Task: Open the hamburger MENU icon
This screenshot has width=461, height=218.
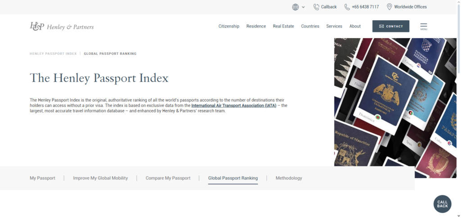Action: pyautogui.click(x=424, y=27)
